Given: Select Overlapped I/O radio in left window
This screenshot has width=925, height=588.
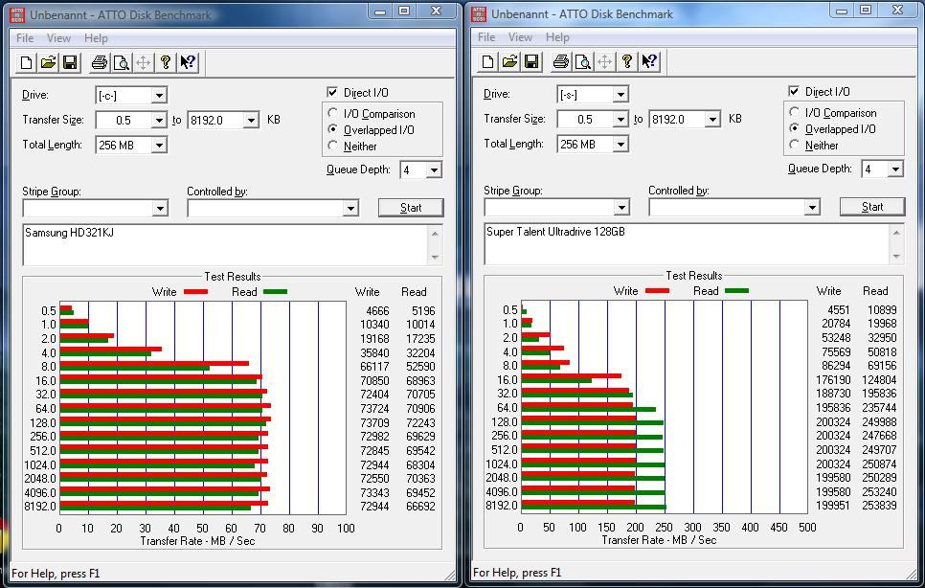Looking at the screenshot, I should pos(332,129).
